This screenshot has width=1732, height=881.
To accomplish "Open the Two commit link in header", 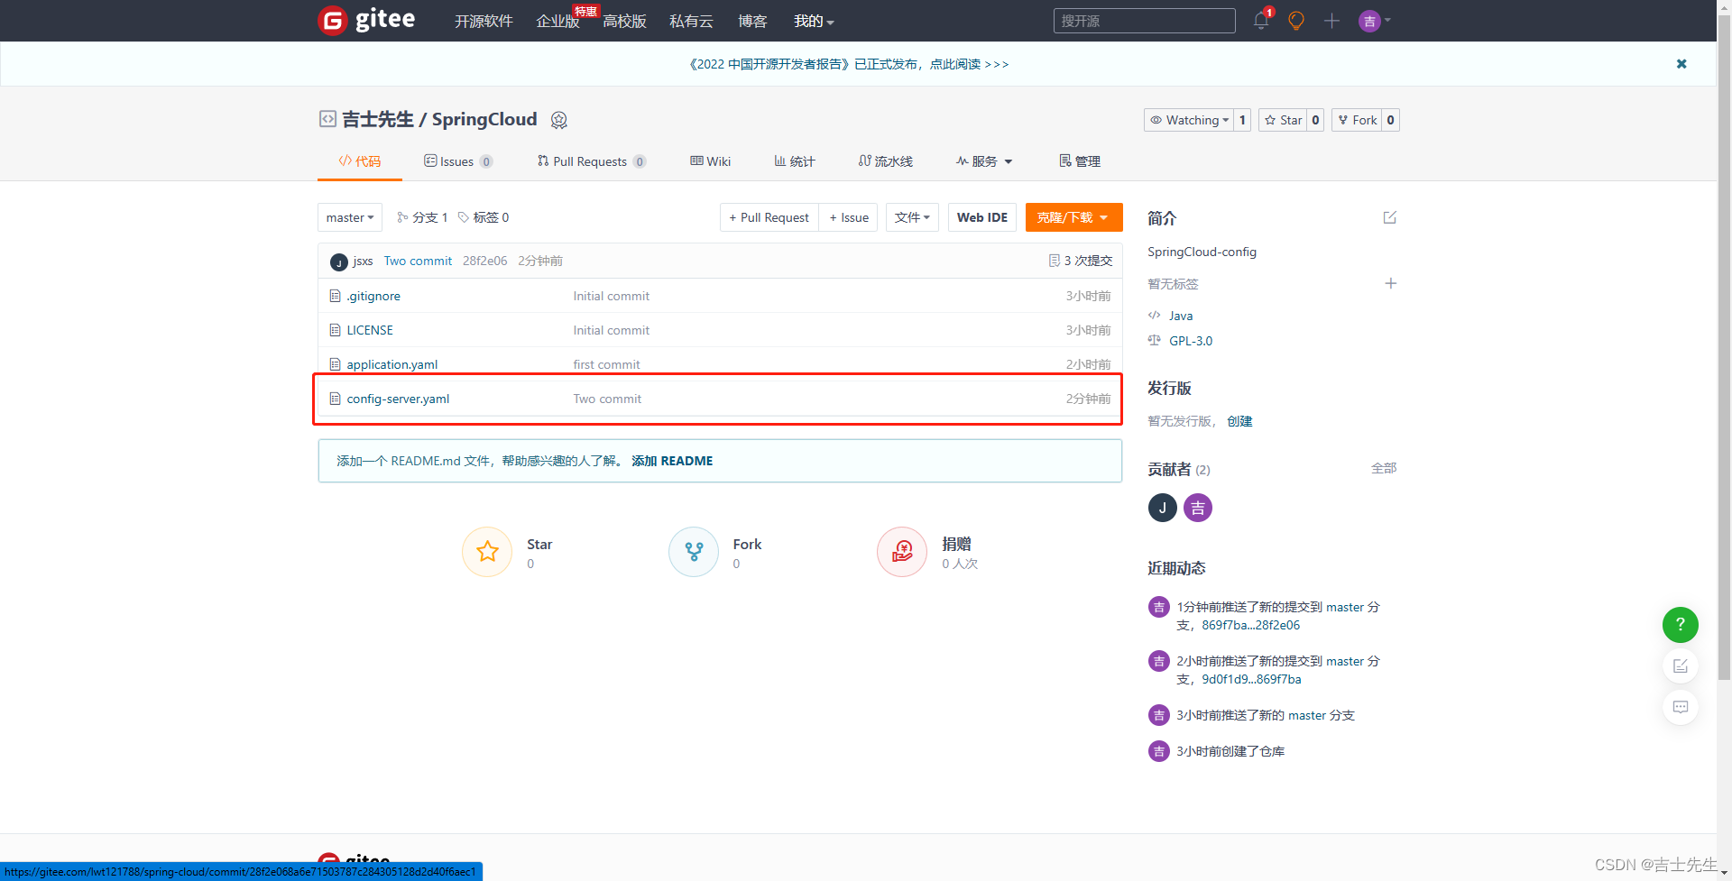I will (x=418, y=261).
